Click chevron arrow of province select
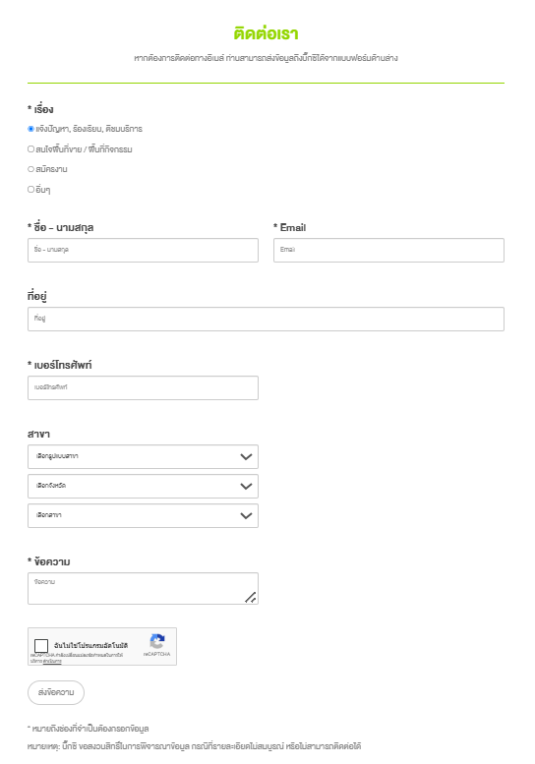 246,487
